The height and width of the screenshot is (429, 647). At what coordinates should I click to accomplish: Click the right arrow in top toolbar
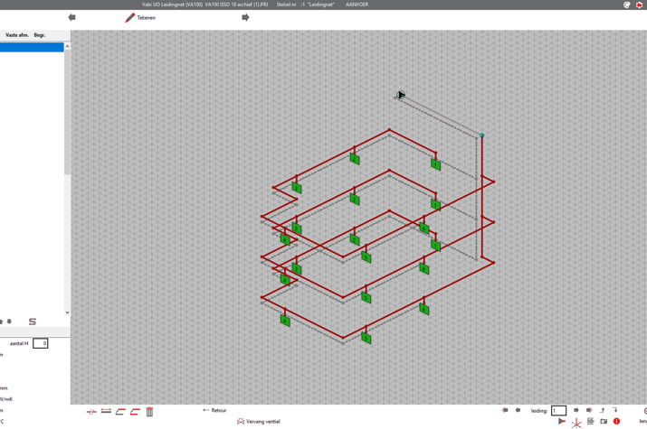245,17
